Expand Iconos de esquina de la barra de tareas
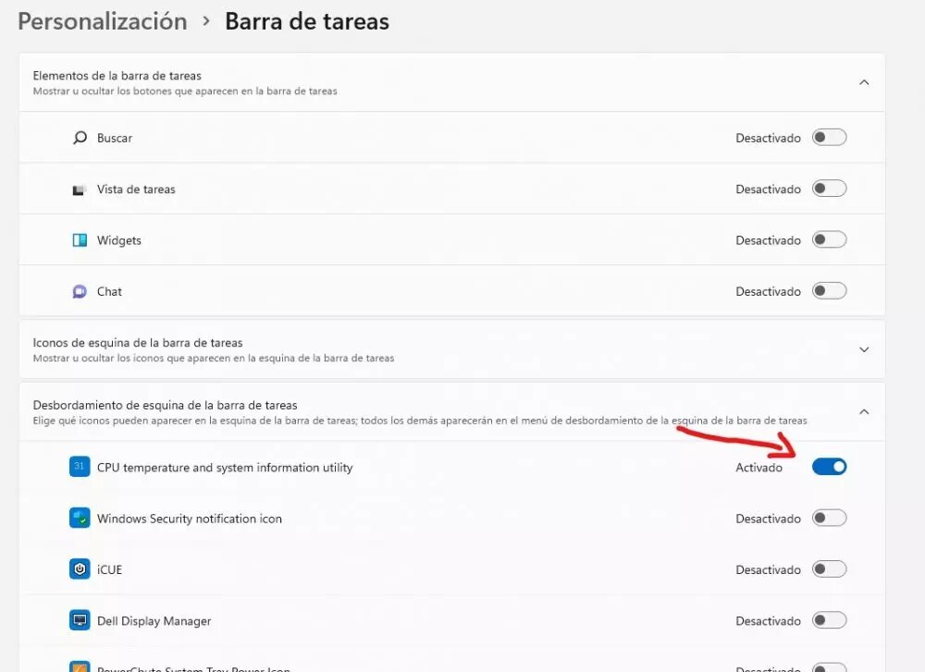This screenshot has height=672, width=925. click(864, 349)
